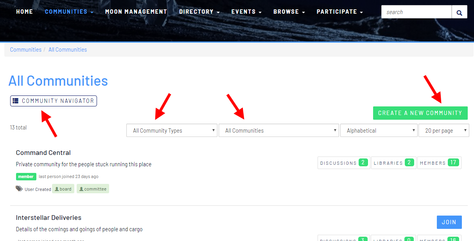Click the Interstellar Deliveries description text
The width and height of the screenshot is (474, 241).
(79, 229)
